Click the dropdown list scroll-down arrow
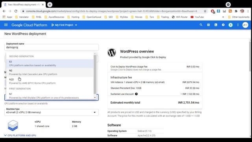Screen dimensions: 252x142 pyautogui.click(x=95, y=97)
